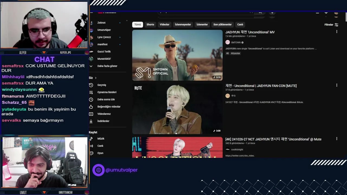Image resolution: width=347 pixels, height=195 pixels.
Task: Click the Oynatma listeleri playlist icon
Action: [x=91, y=92]
